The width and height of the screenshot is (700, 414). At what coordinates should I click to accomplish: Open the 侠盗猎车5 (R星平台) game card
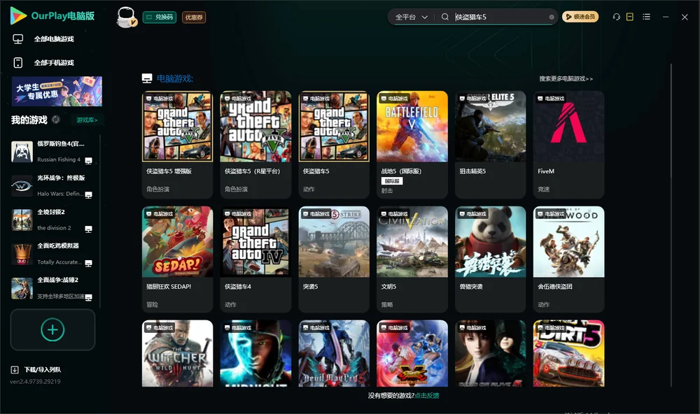255,145
